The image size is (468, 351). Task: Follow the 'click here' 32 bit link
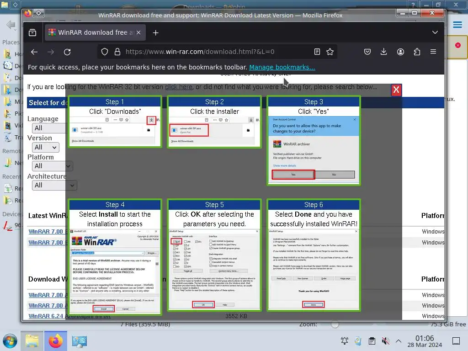179,87
